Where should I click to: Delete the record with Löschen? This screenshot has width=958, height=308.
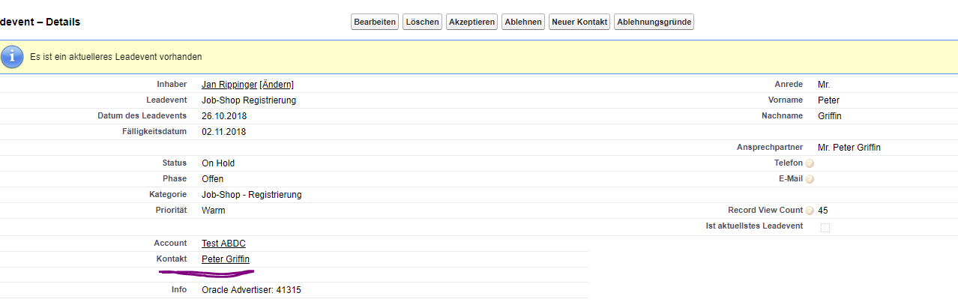[x=422, y=22]
